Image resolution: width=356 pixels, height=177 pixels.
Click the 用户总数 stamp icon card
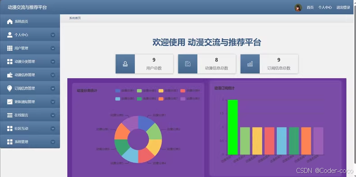[125, 64]
